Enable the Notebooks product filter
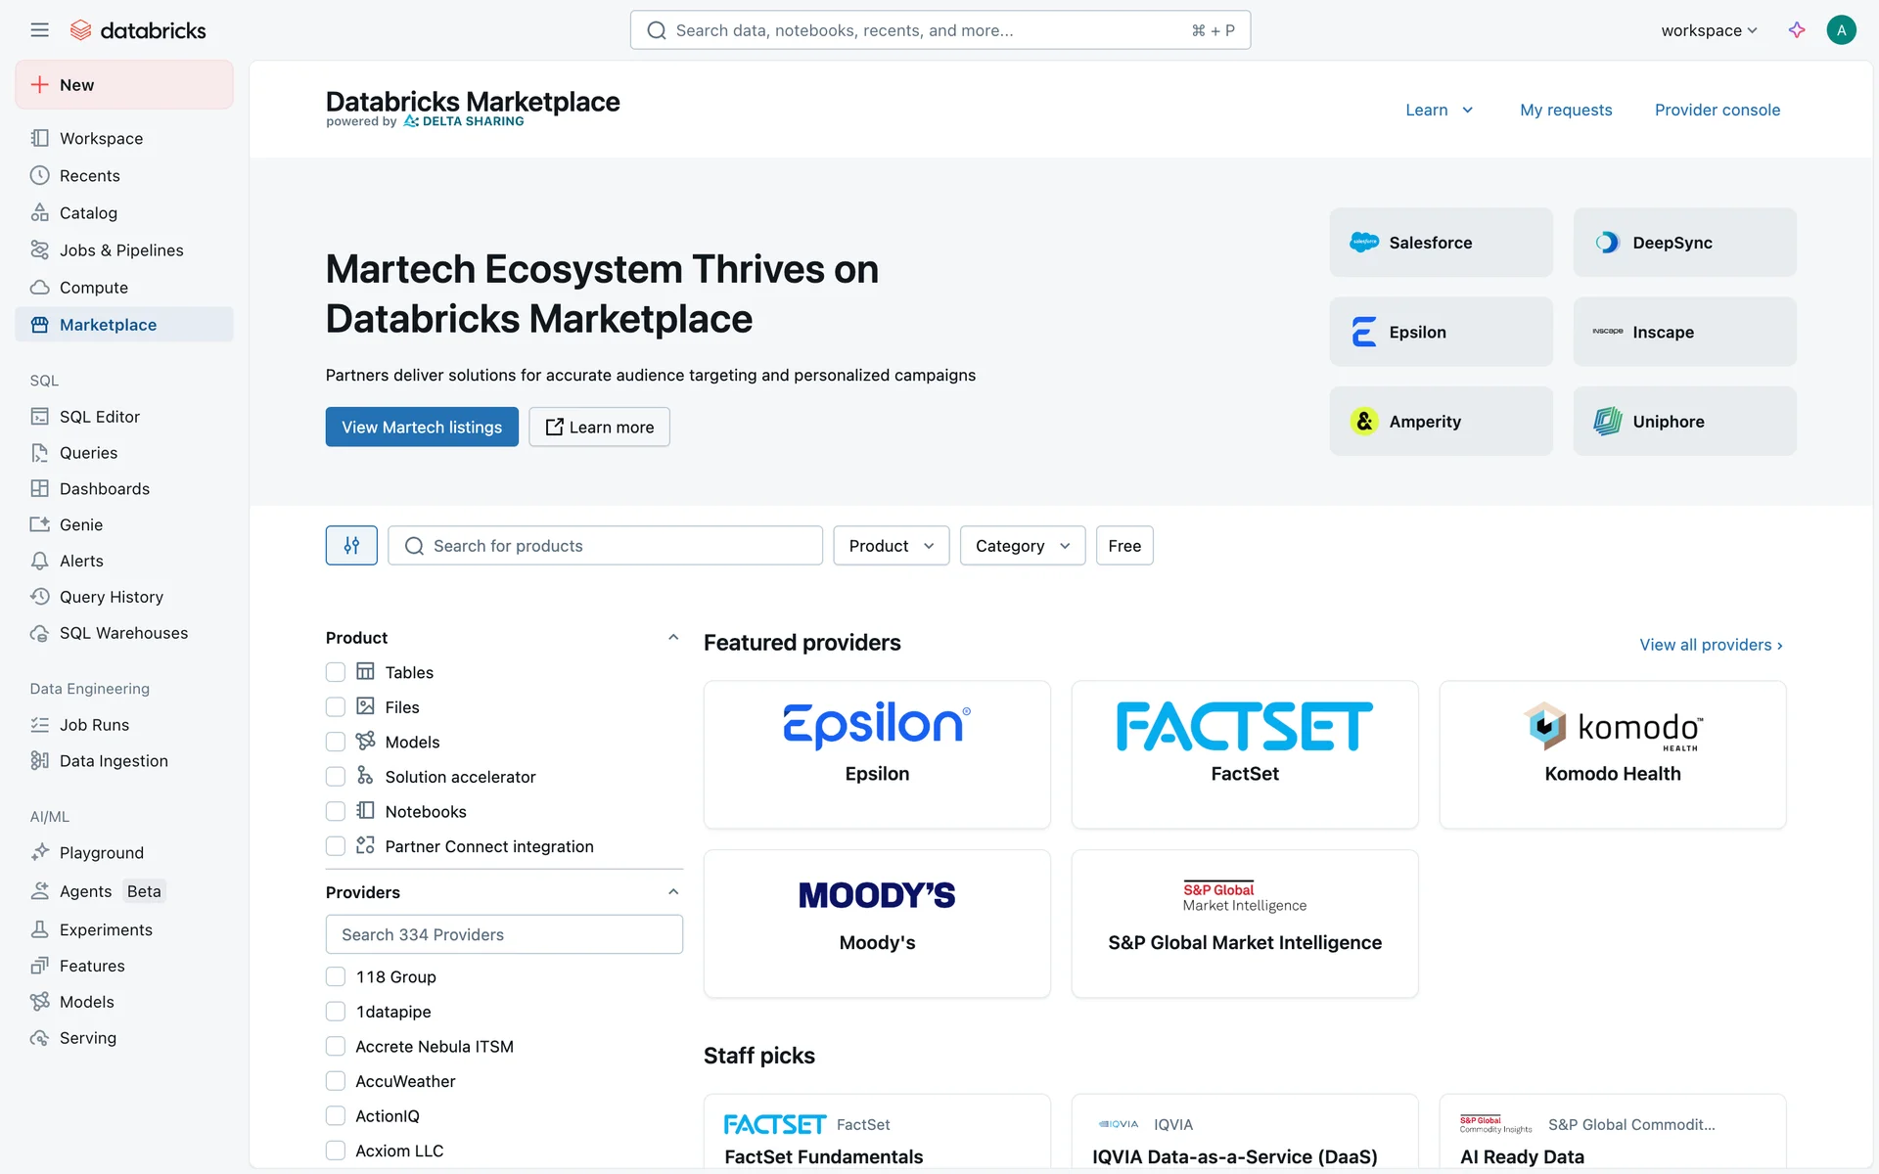Viewport: 1879px width, 1174px height. (x=336, y=812)
